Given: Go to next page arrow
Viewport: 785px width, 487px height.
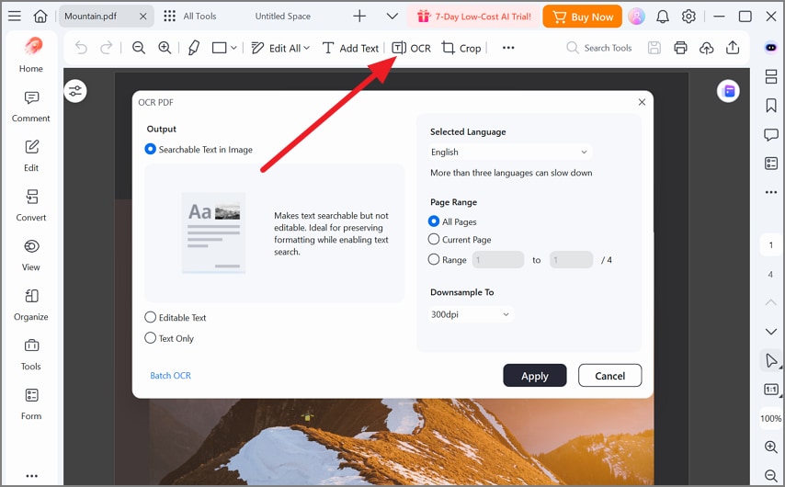Looking at the screenshot, I should click(771, 332).
